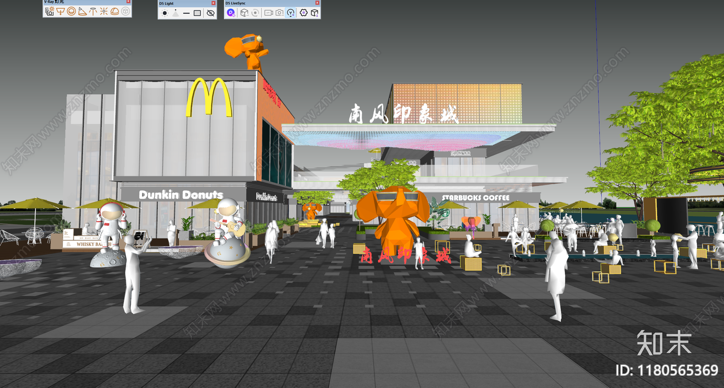Click D5 LiveSync export cube icon
The width and height of the screenshot is (724, 388).
(x=314, y=13)
